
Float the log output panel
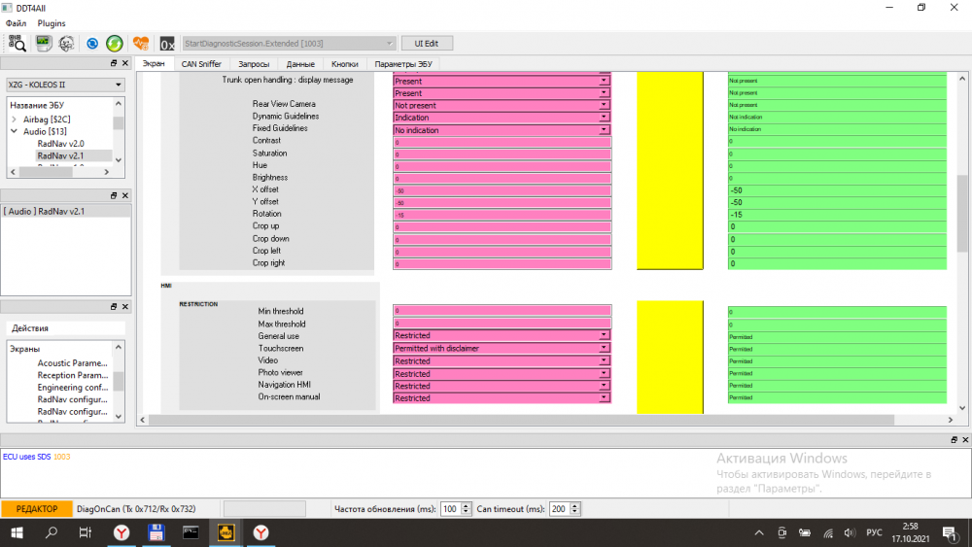[x=954, y=439]
